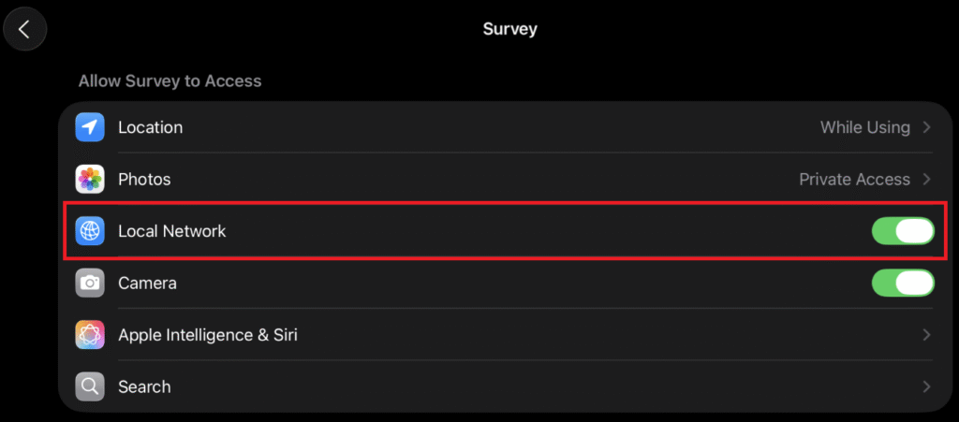959x422 pixels.
Task: Click the Search label text
Action: (144, 386)
